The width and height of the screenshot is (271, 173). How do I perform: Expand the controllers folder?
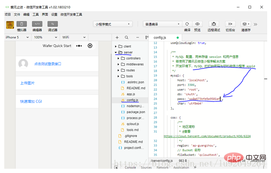131,58
